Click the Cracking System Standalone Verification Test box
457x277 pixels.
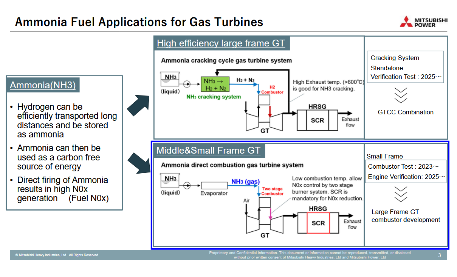(405, 67)
